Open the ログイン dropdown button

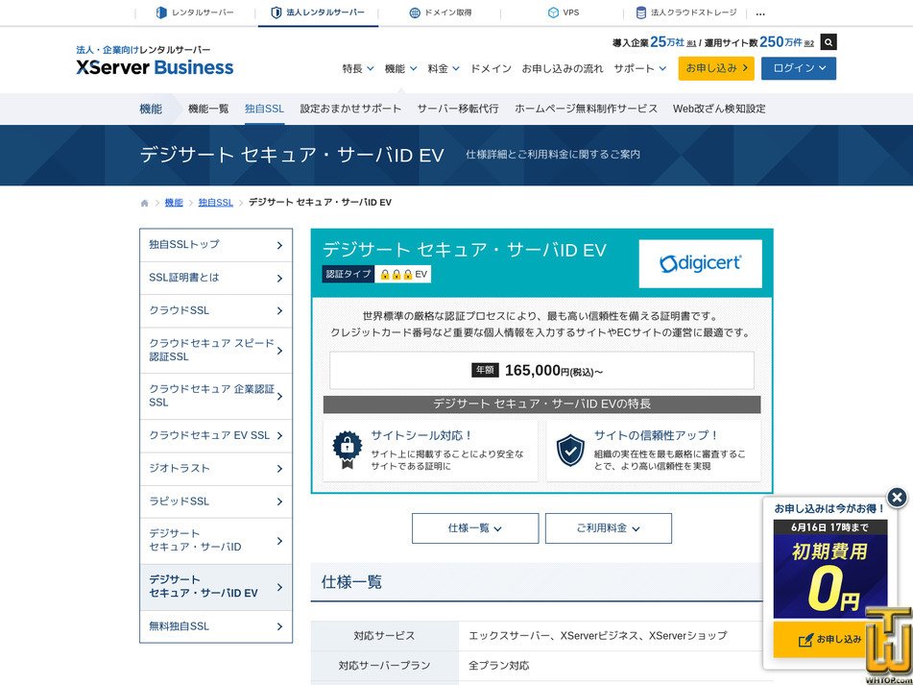[799, 68]
